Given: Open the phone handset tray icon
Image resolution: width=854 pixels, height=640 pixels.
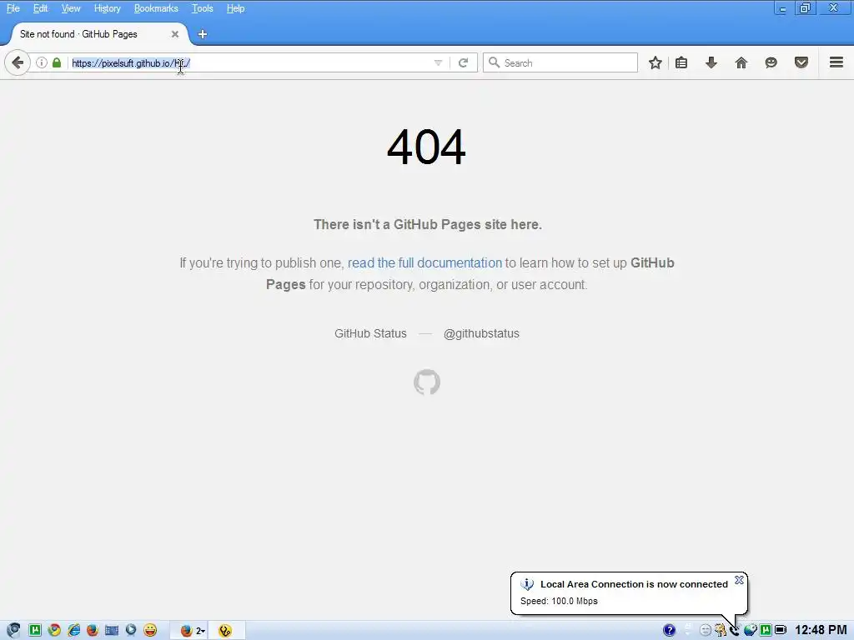Looking at the screenshot, I should (735, 630).
